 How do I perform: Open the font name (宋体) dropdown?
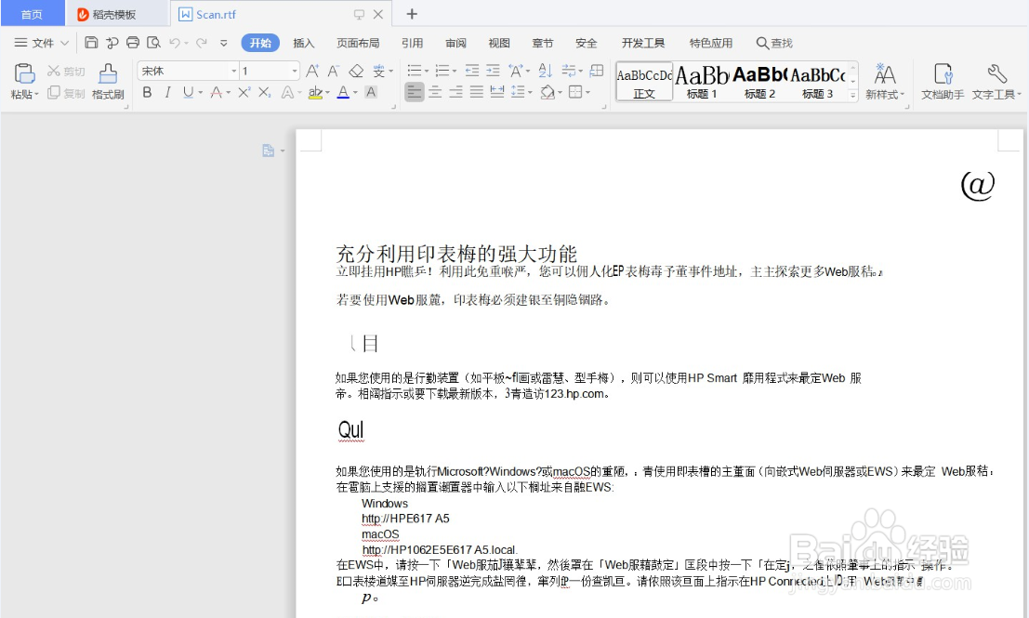(x=233, y=71)
